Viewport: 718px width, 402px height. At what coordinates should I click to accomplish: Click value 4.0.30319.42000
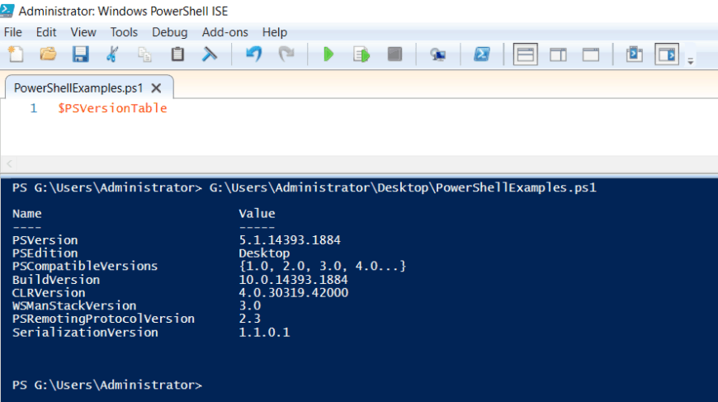point(294,292)
